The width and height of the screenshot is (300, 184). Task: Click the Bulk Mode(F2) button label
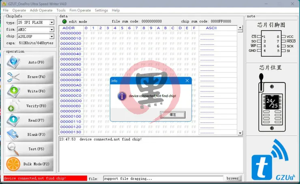click(36, 164)
